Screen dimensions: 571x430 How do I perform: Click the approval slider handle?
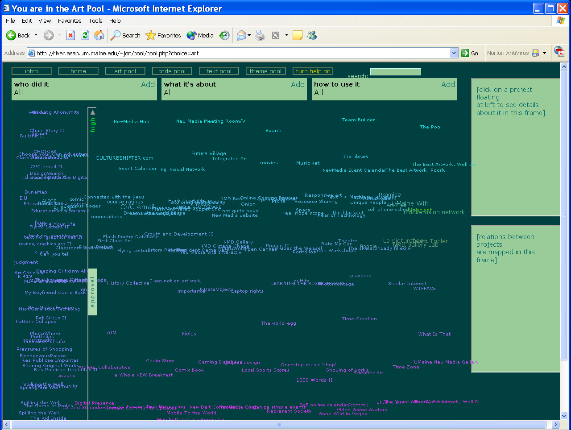(92, 292)
